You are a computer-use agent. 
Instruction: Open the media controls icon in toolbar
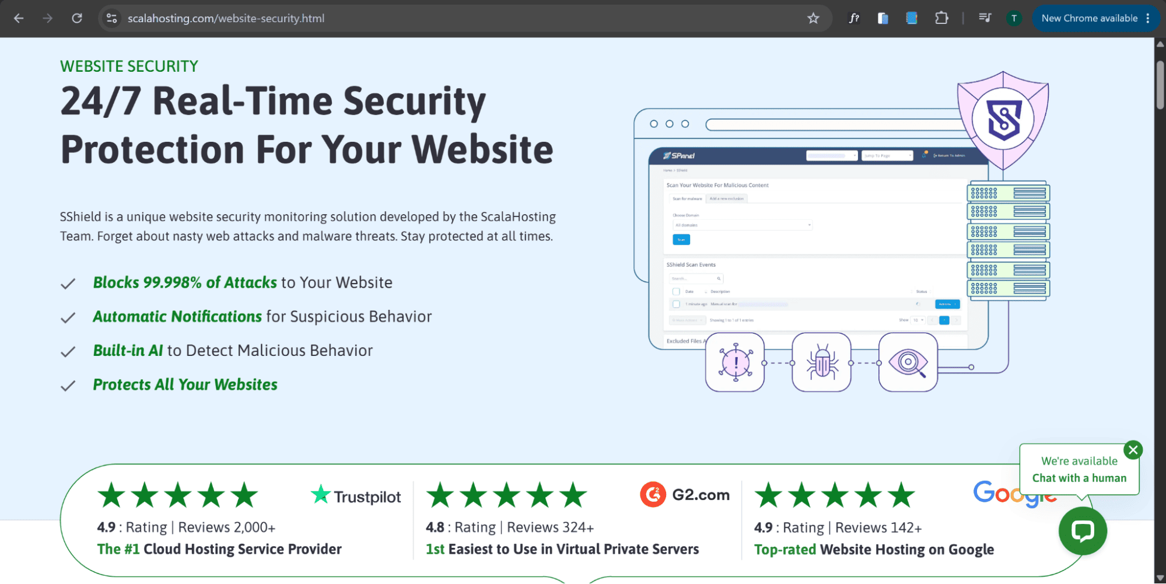point(985,18)
